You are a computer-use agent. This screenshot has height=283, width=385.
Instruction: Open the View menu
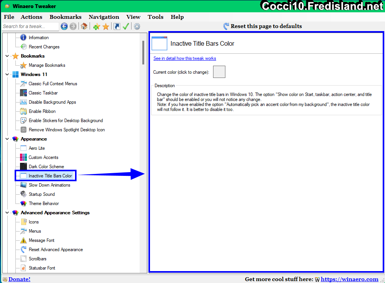tap(133, 17)
